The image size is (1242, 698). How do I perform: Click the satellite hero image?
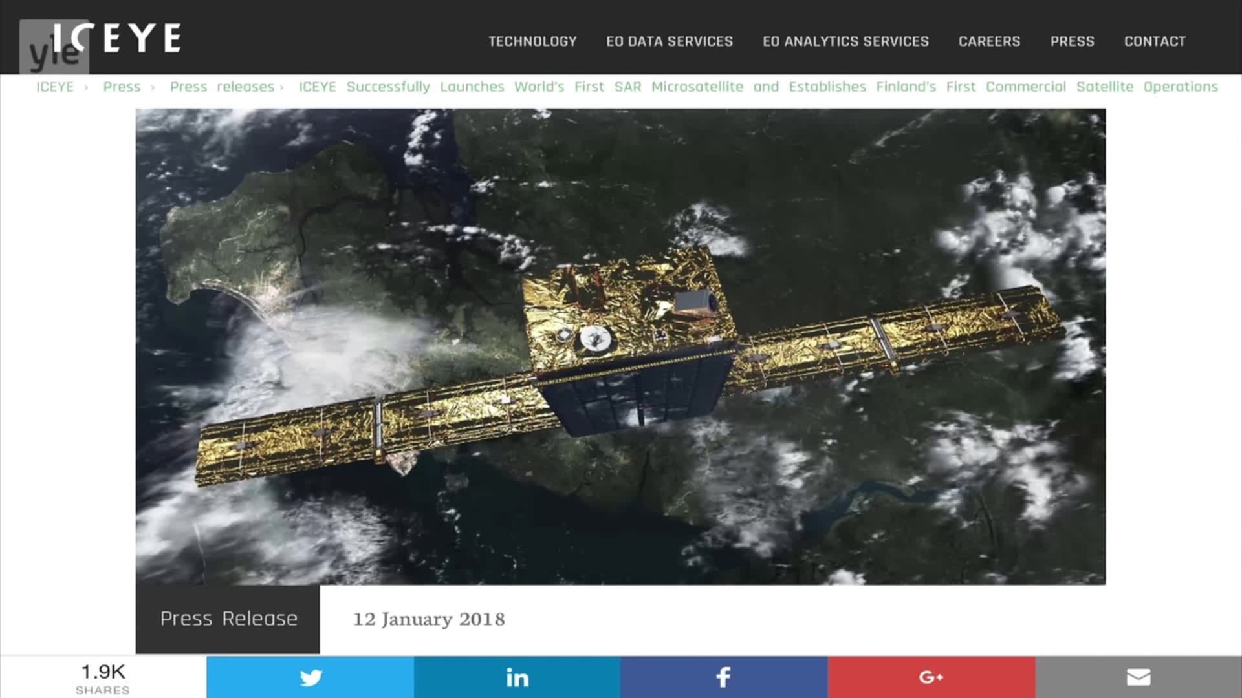pyautogui.click(x=620, y=346)
